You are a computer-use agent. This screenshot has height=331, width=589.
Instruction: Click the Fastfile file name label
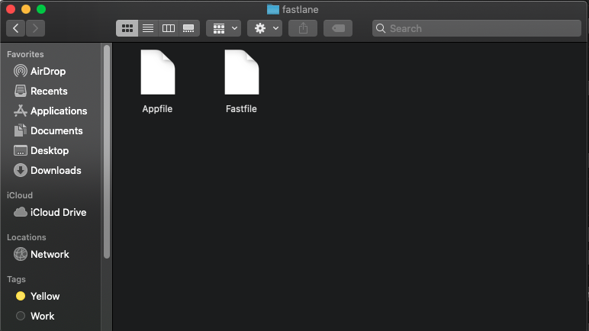pos(241,109)
